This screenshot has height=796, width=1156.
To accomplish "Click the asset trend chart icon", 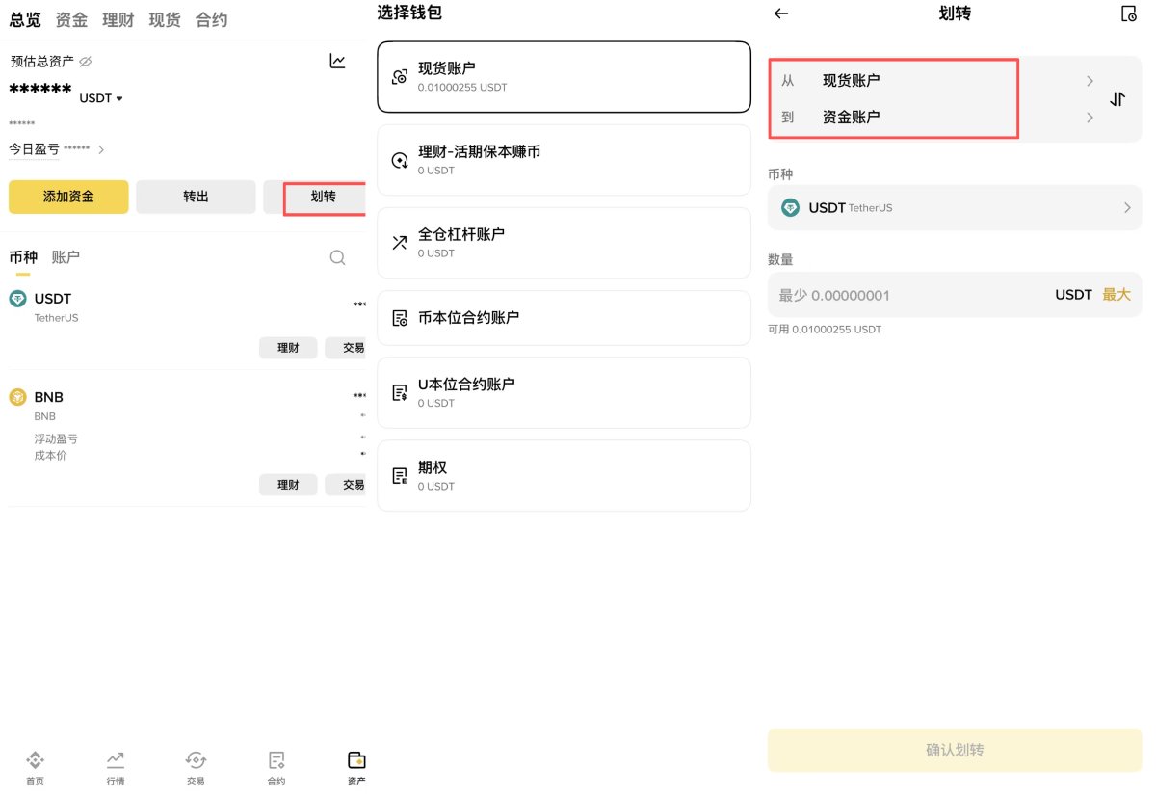I will click(x=337, y=60).
